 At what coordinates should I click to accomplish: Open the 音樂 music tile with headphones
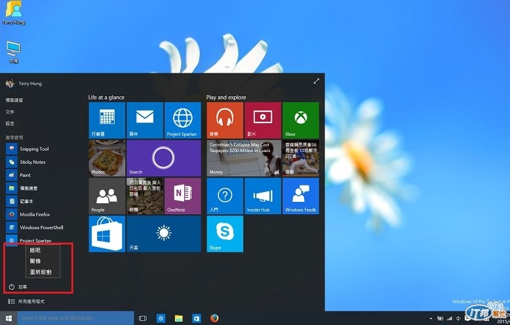225,121
